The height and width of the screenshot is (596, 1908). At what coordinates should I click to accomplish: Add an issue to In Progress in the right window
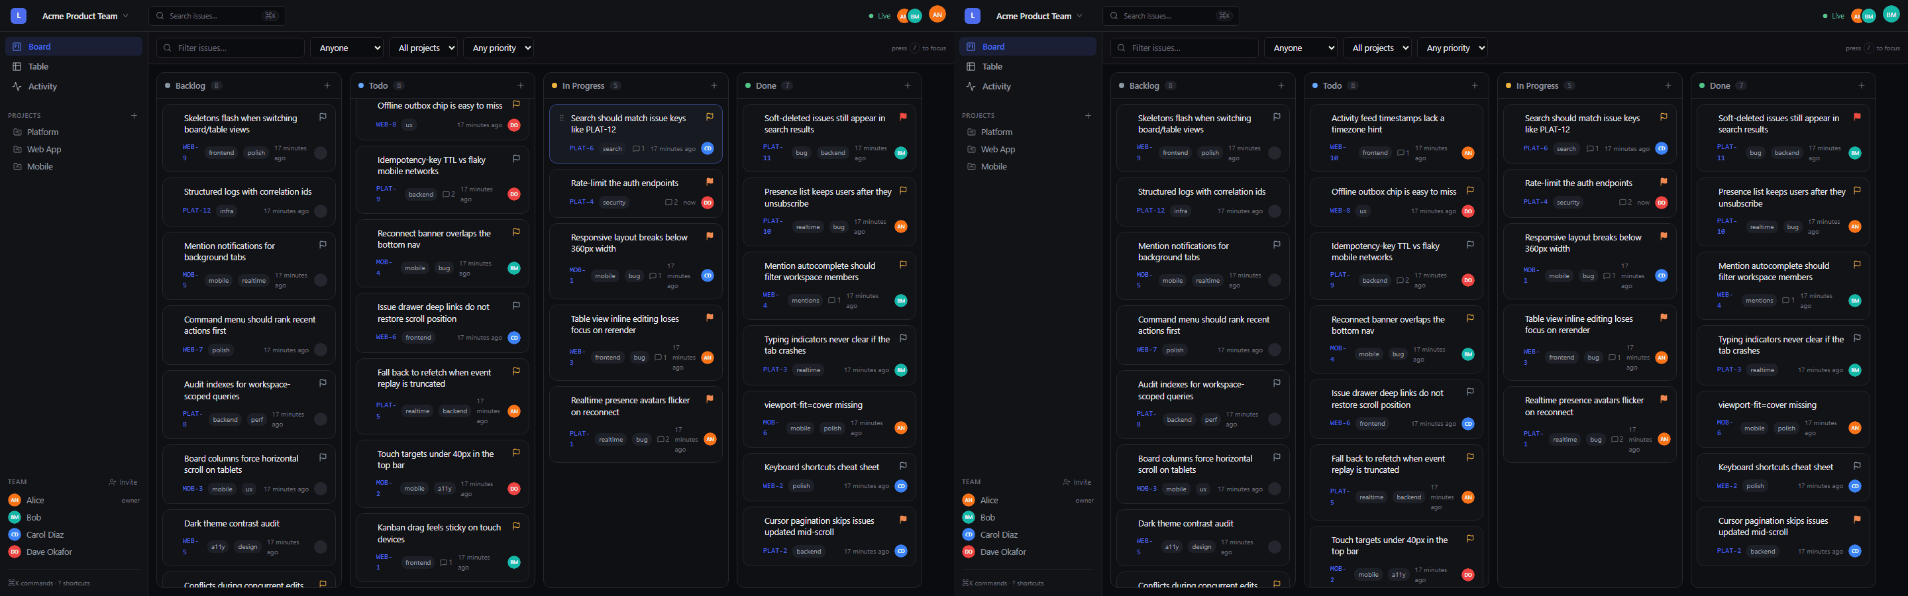[x=1668, y=86]
